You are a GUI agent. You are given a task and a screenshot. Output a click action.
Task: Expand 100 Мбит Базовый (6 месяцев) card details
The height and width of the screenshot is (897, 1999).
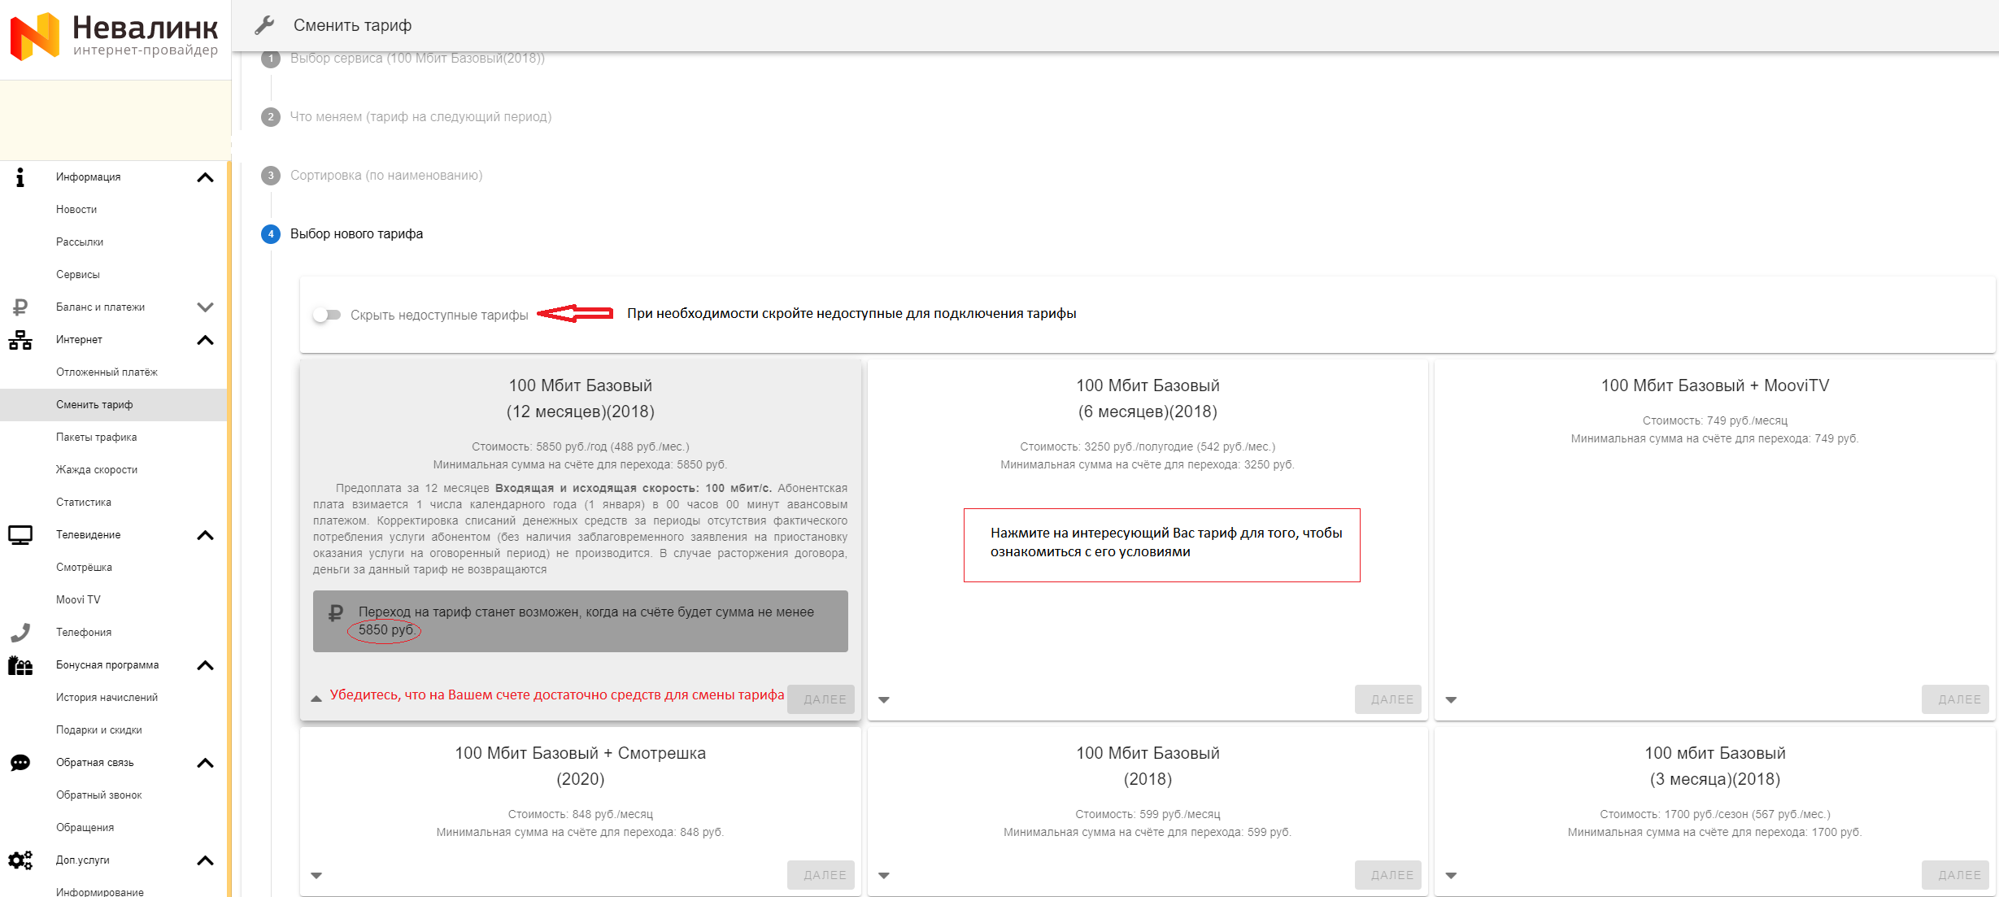884,699
